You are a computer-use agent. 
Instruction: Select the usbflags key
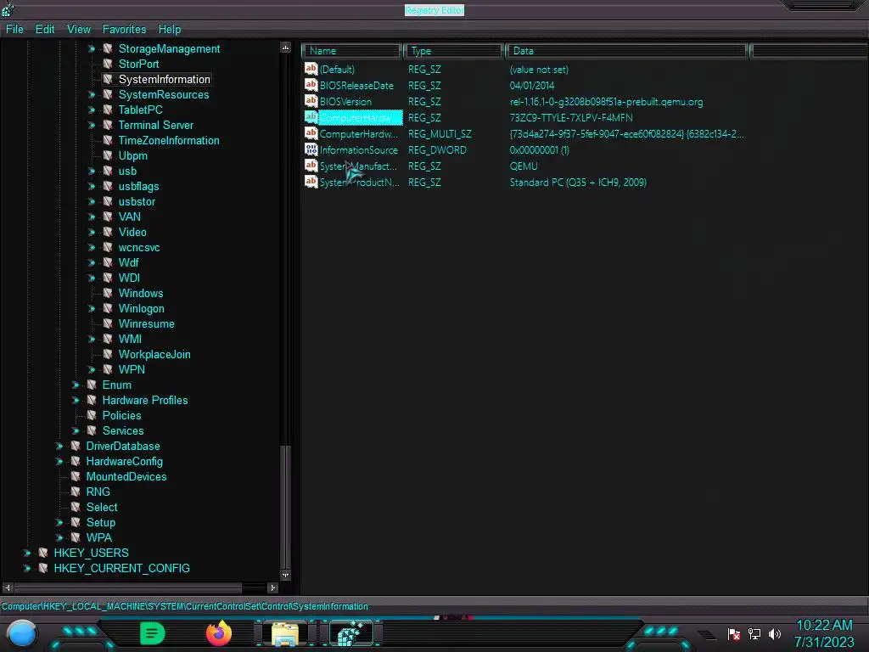(138, 186)
